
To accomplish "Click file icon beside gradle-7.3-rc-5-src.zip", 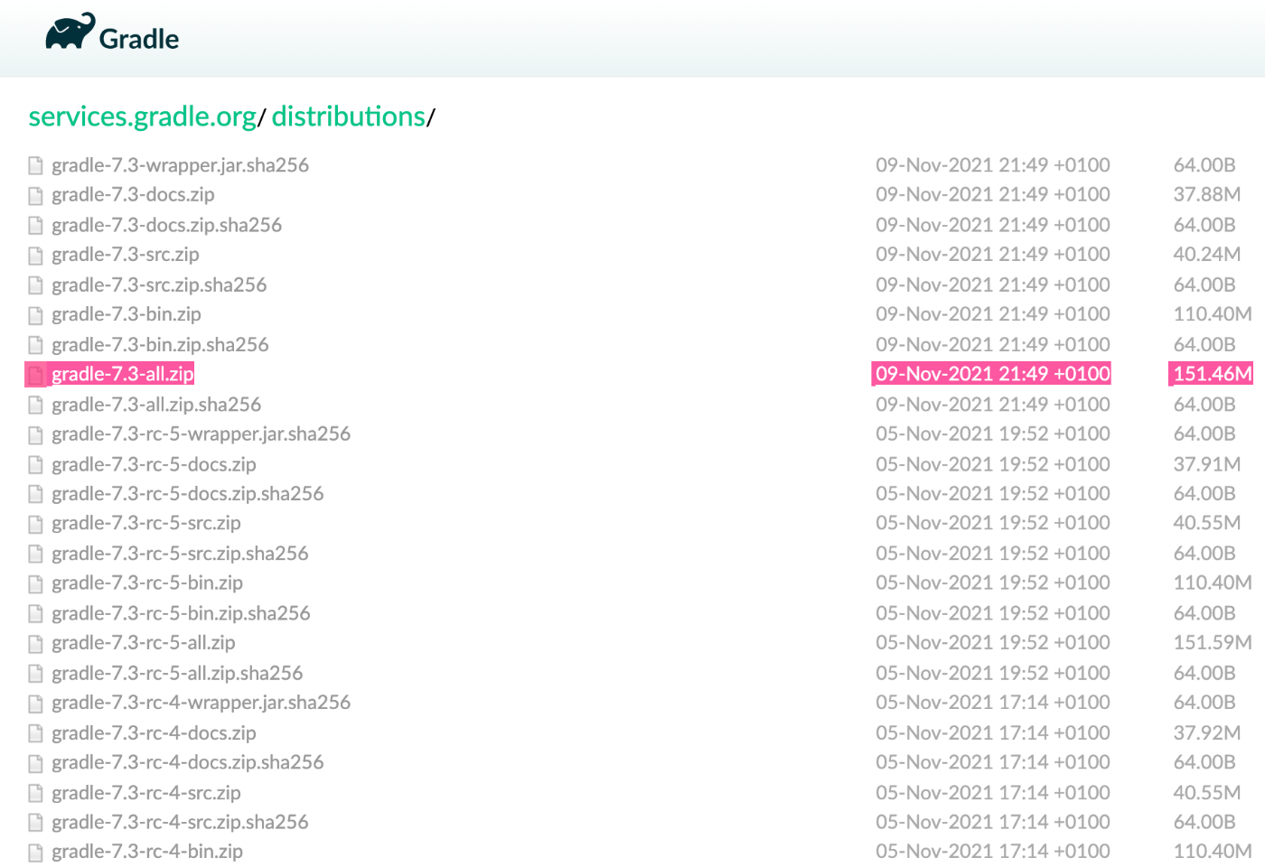I will point(35,524).
